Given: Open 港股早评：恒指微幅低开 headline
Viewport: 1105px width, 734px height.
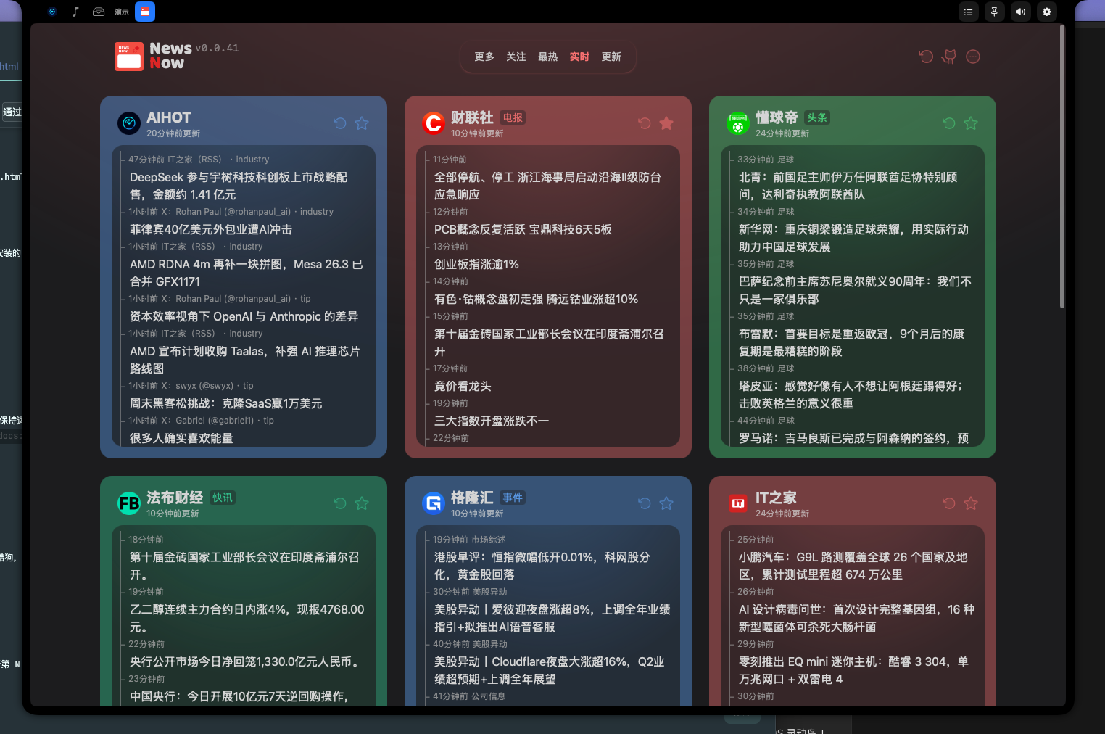Looking at the screenshot, I should click(x=542, y=566).
